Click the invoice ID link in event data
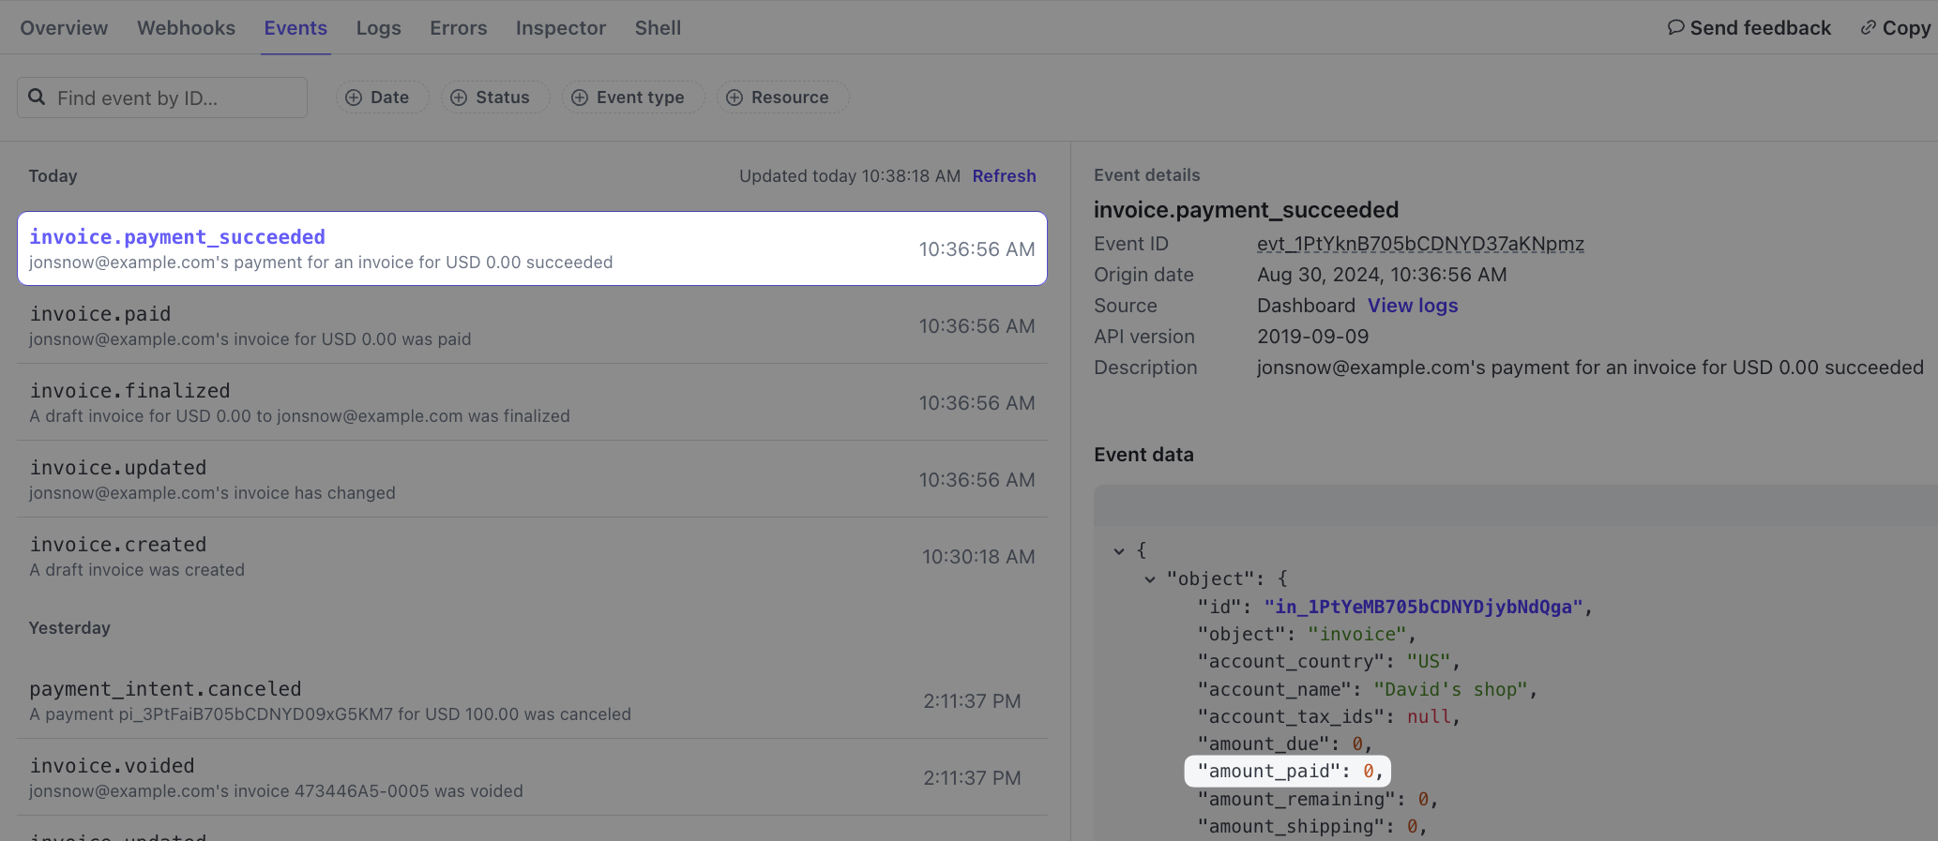 [1422, 607]
